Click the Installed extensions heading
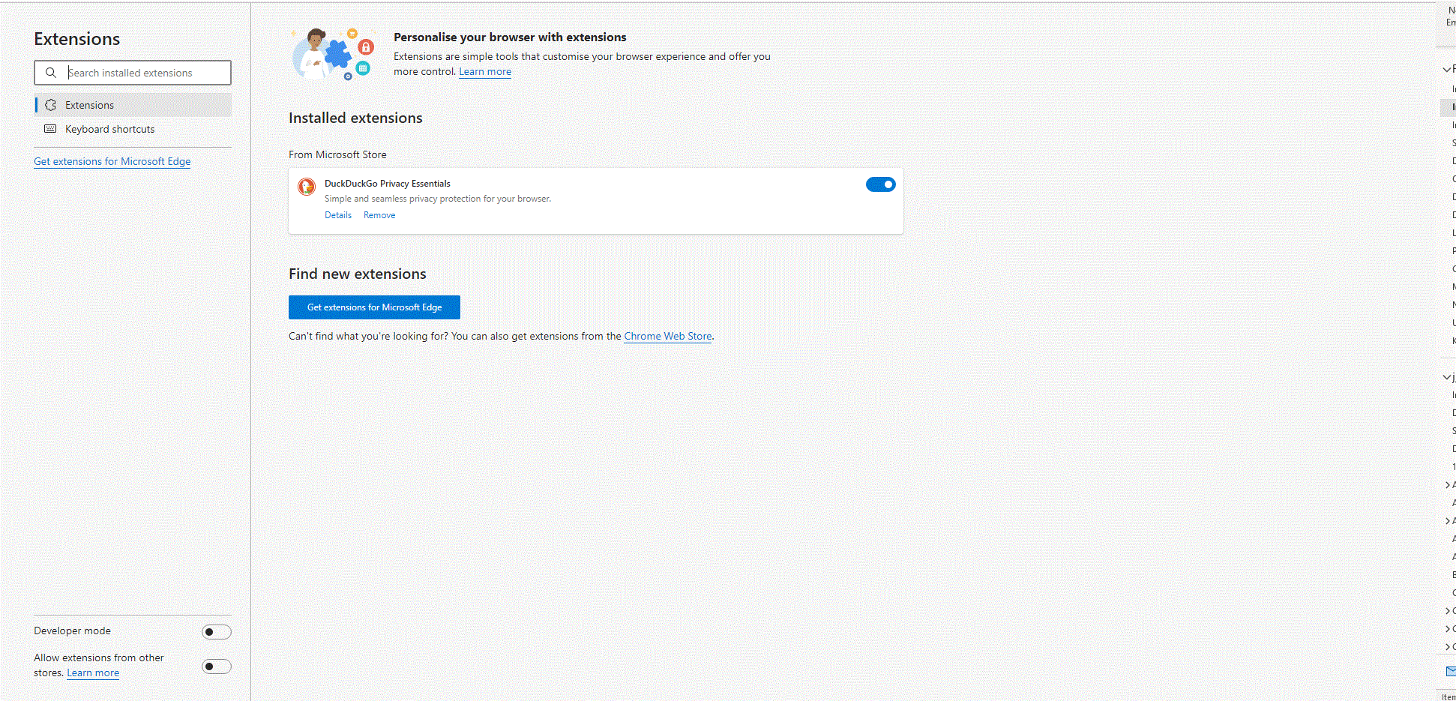Image resolution: width=1456 pixels, height=701 pixels. [355, 118]
